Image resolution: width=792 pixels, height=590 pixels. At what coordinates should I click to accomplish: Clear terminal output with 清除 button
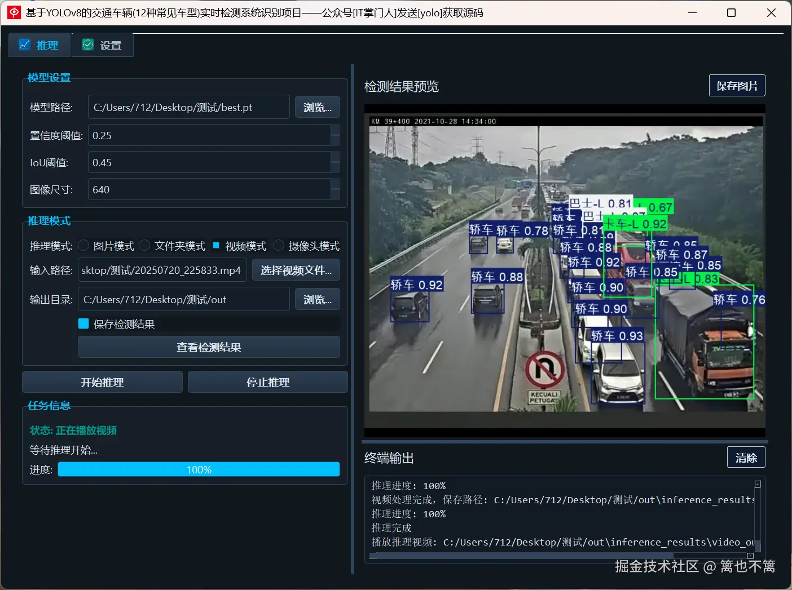746,457
